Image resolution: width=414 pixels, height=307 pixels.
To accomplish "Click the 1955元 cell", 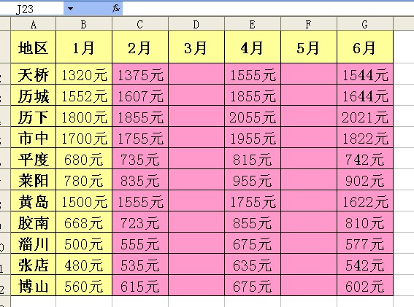I will coord(253,137).
